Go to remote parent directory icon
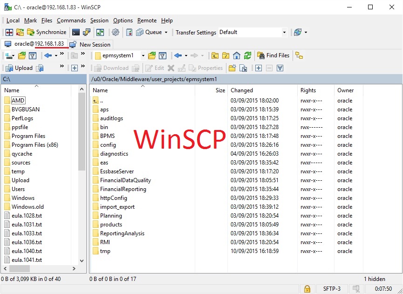Image resolution: width=403 pixels, height=294 pixels. (215, 55)
